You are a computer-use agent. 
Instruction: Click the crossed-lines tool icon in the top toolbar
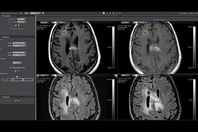(107, 13)
